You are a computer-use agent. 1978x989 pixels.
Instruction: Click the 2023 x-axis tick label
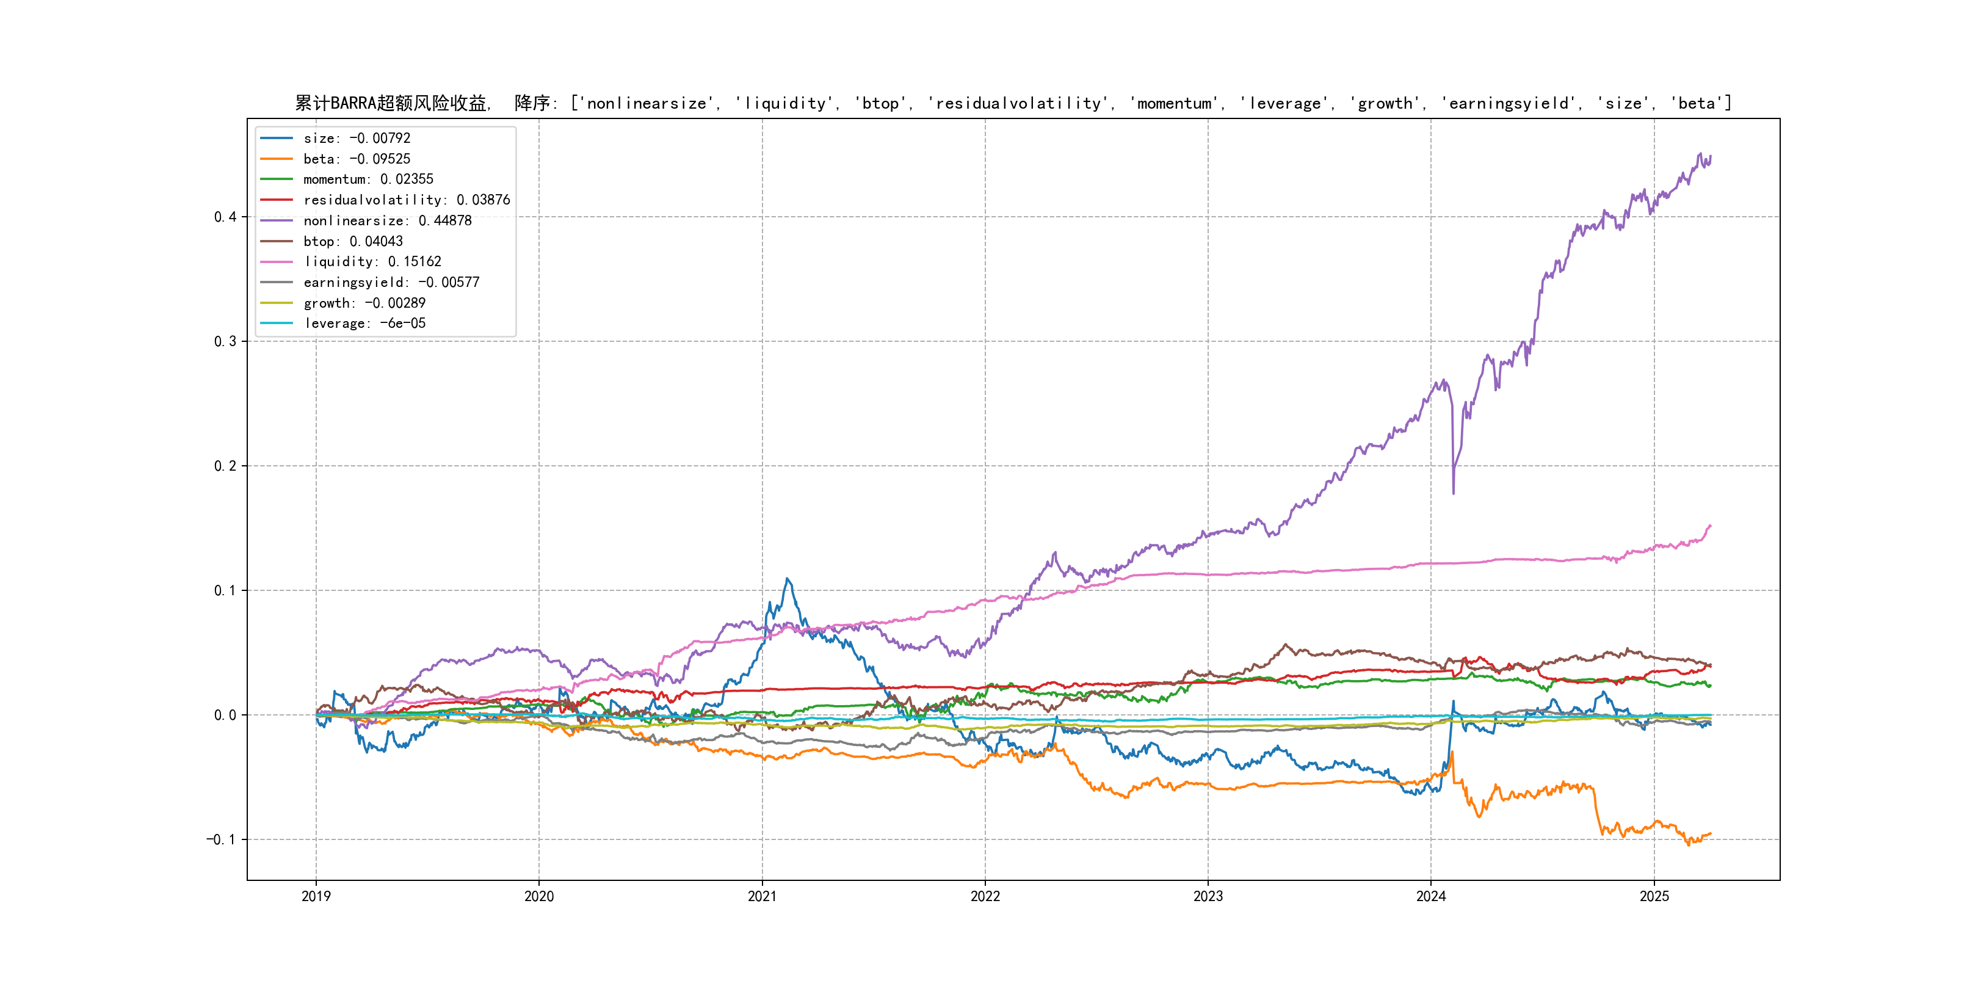1208,896
